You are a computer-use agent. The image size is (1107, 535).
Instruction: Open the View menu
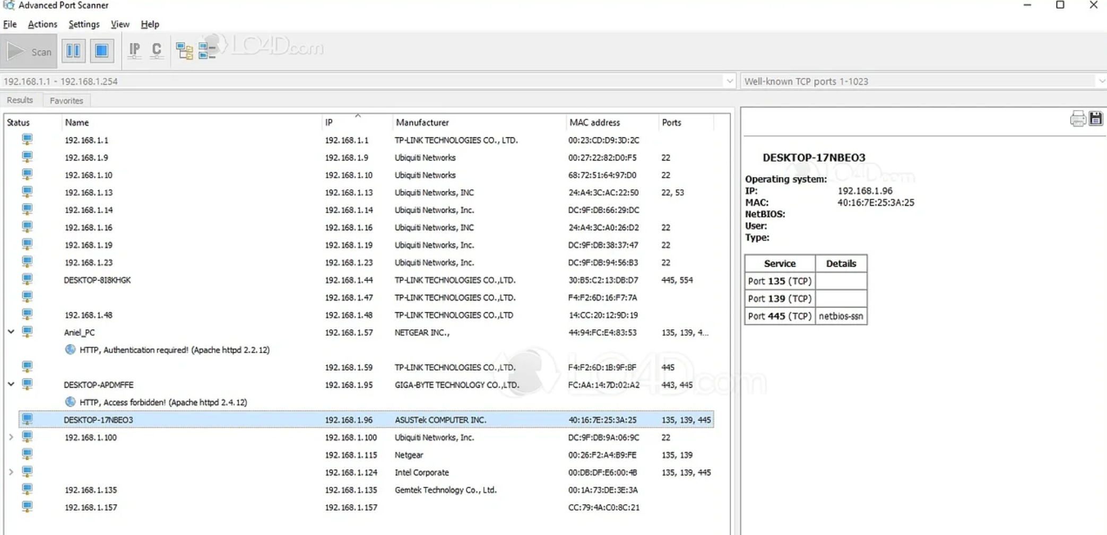[120, 24]
